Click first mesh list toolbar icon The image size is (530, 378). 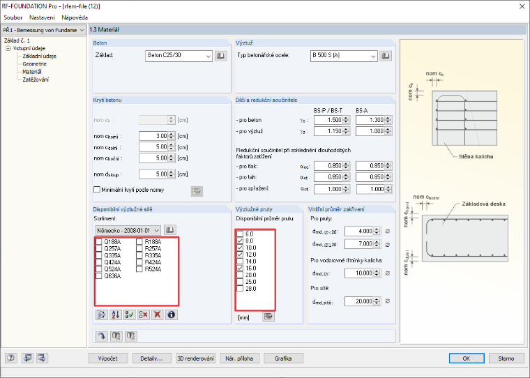coord(101,315)
